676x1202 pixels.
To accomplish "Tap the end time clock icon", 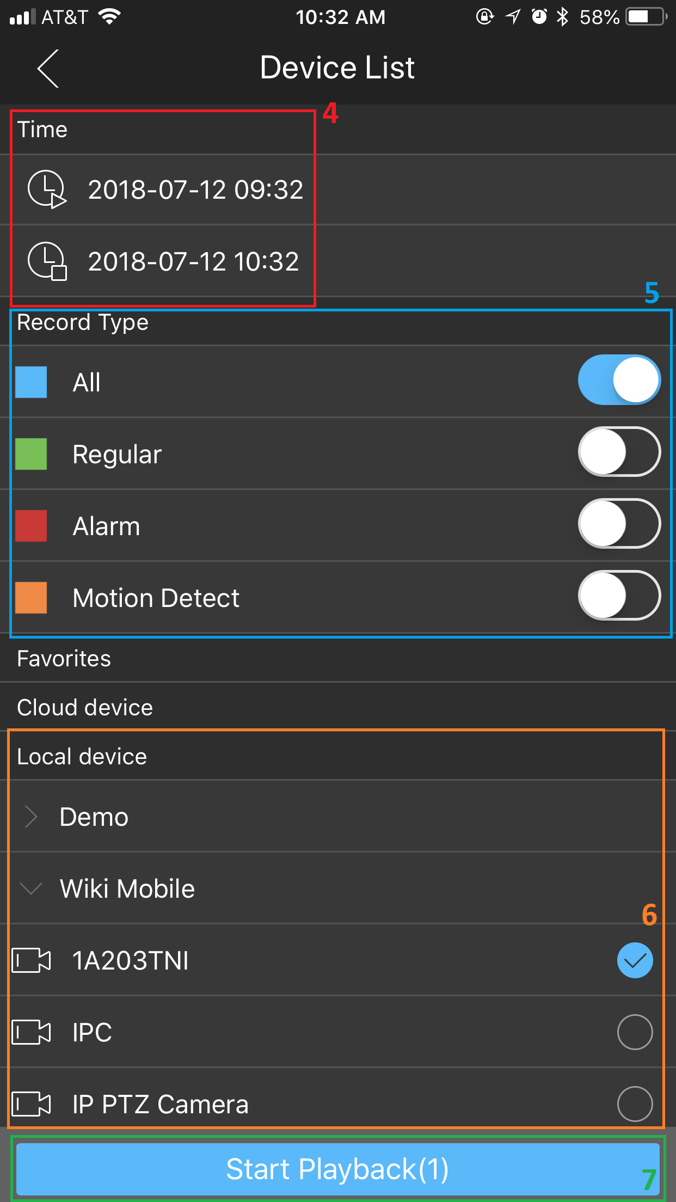I will pos(47,261).
